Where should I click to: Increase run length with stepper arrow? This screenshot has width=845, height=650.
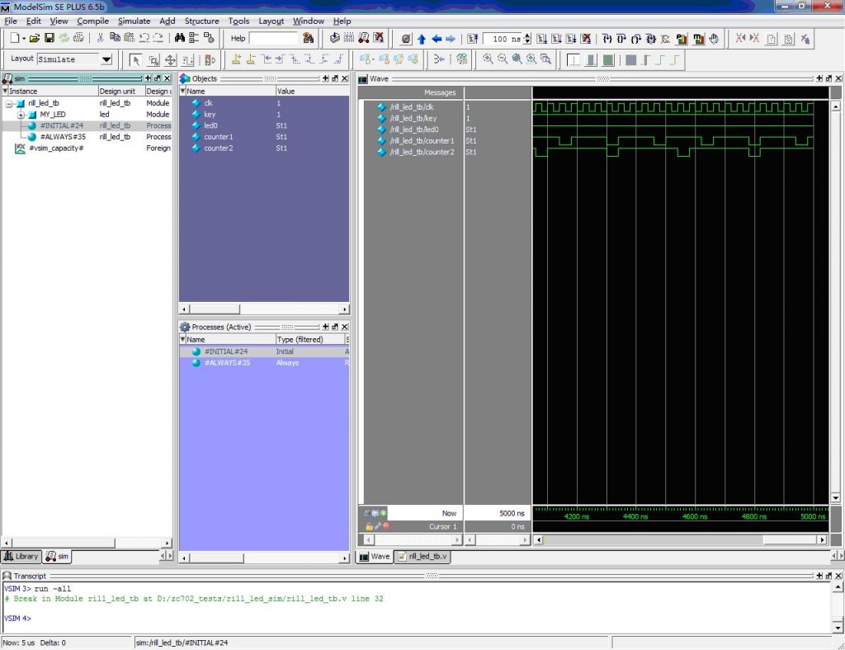527,35
